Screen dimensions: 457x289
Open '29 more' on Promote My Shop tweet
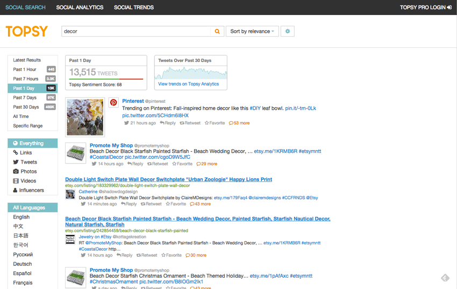(206, 164)
